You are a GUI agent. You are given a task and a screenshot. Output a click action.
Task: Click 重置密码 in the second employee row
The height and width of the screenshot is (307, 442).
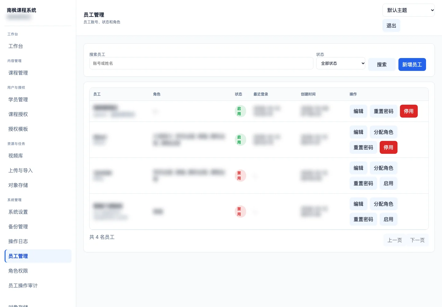363,147
